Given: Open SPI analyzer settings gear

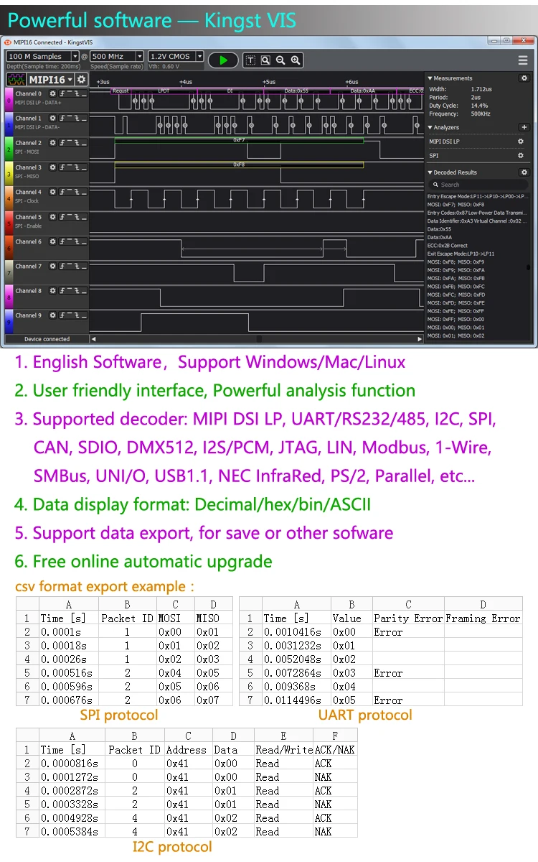Looking at the screenshot, I should pos(521,155).
